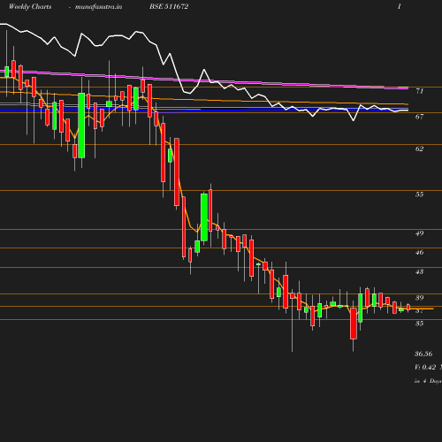Click the 49 price axis label
The height and width of the screenshot is (442, 442).
420,233
